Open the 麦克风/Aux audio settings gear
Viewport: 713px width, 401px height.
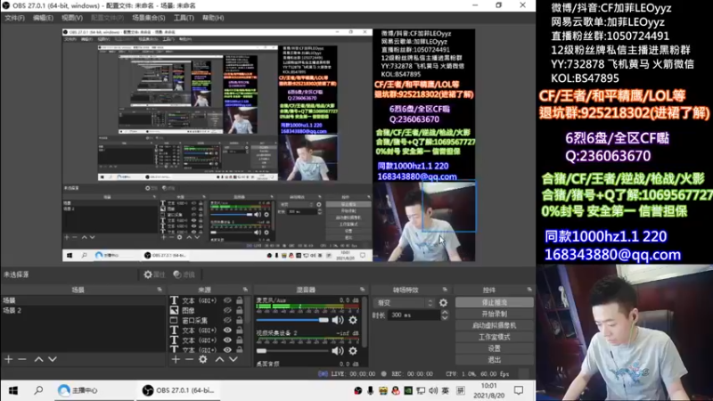pyautogui.click(x=353, y=320)
